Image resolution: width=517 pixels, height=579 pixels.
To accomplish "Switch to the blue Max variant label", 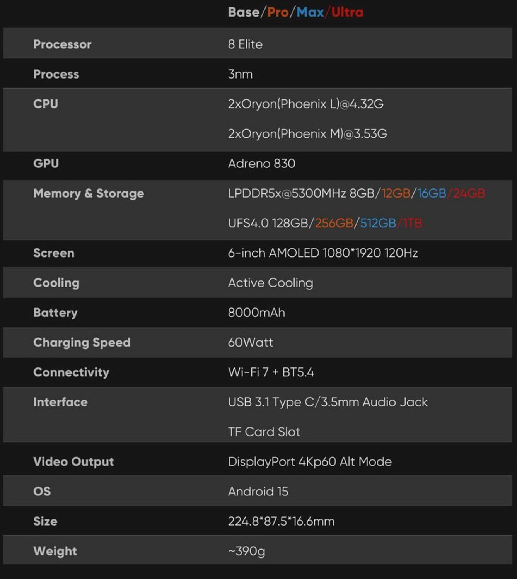I will point(310,12).
